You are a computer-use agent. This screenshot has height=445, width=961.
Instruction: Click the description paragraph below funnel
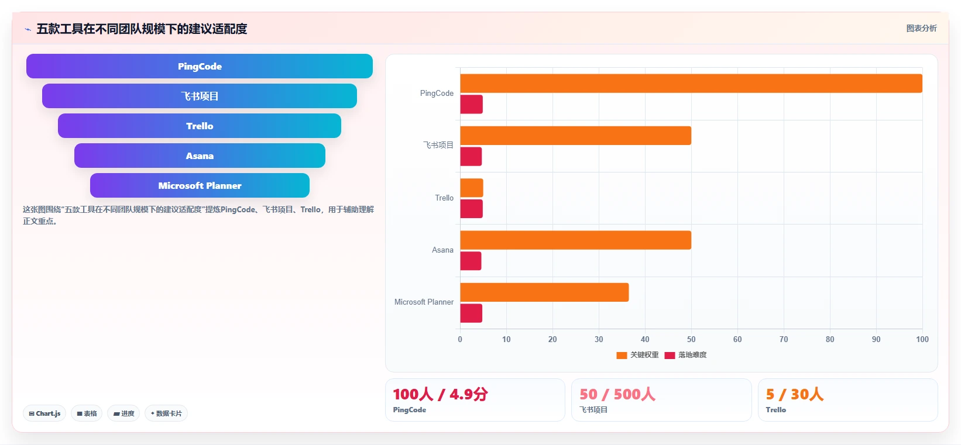coord(198,215)
